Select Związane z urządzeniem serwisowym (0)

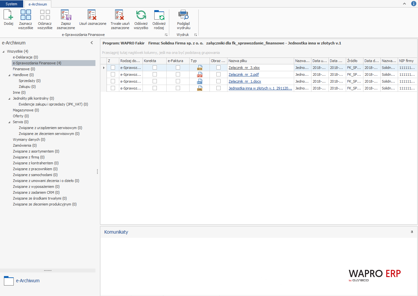(x=50, y=128)
